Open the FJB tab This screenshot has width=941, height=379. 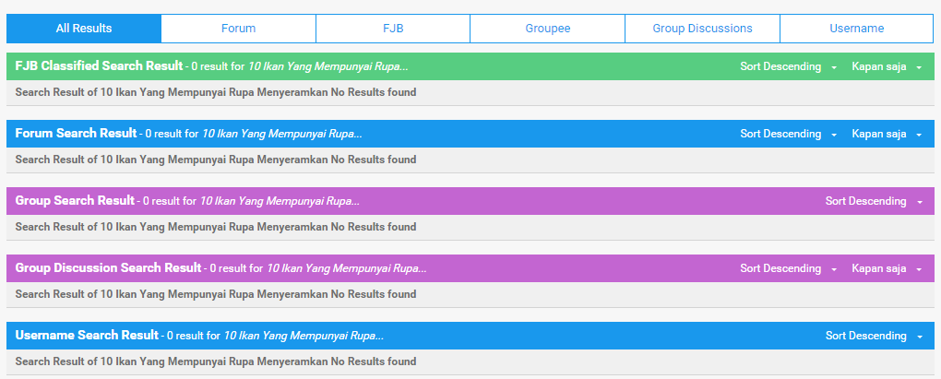click(393, 29)
